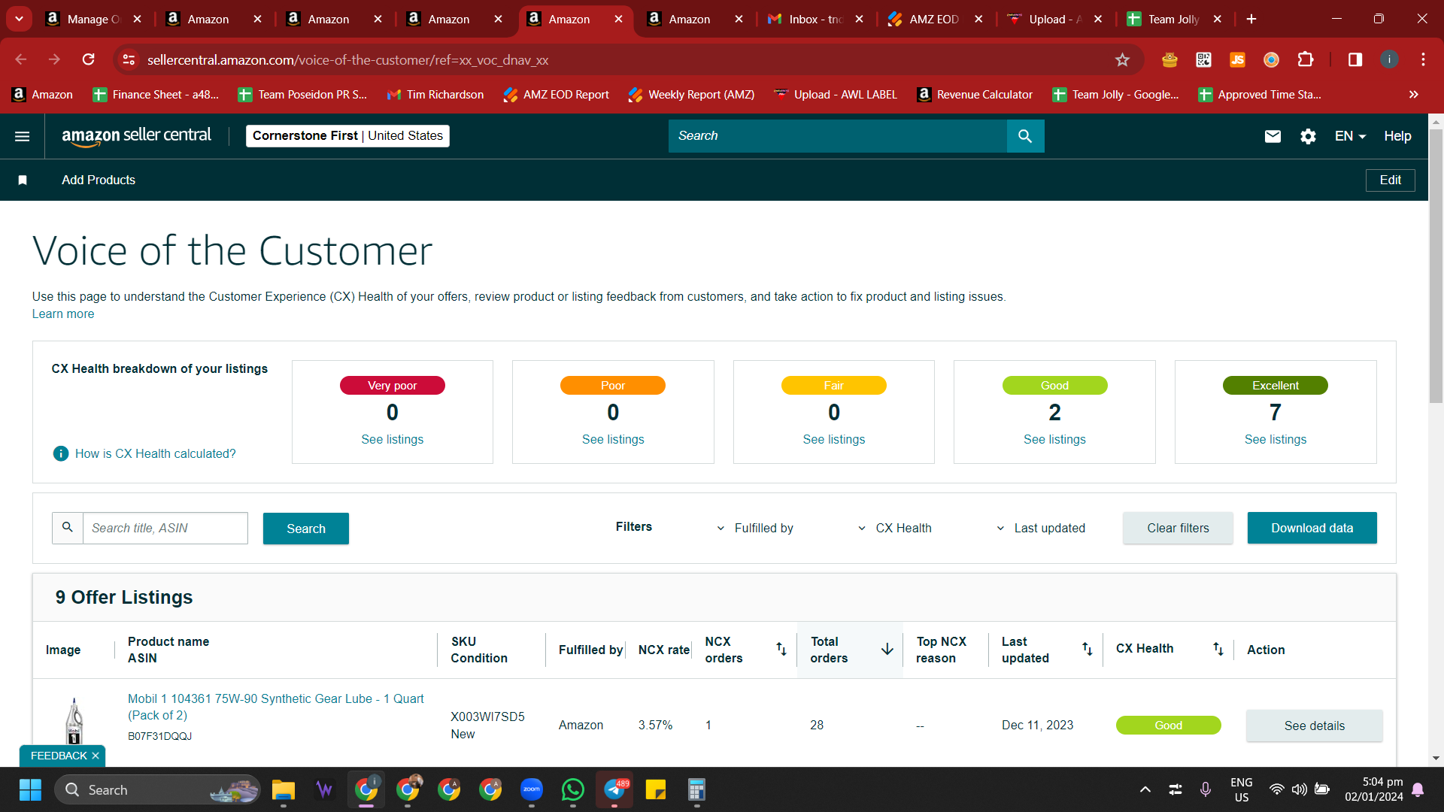Screen dimensions: 1444x812
Task: Sort by Last updated column arrows
Action: click(x=1088, y=649)
